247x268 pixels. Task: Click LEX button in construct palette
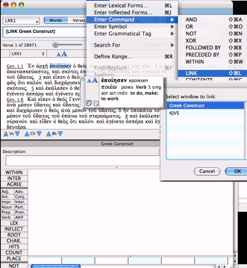(x=14, y=223)
